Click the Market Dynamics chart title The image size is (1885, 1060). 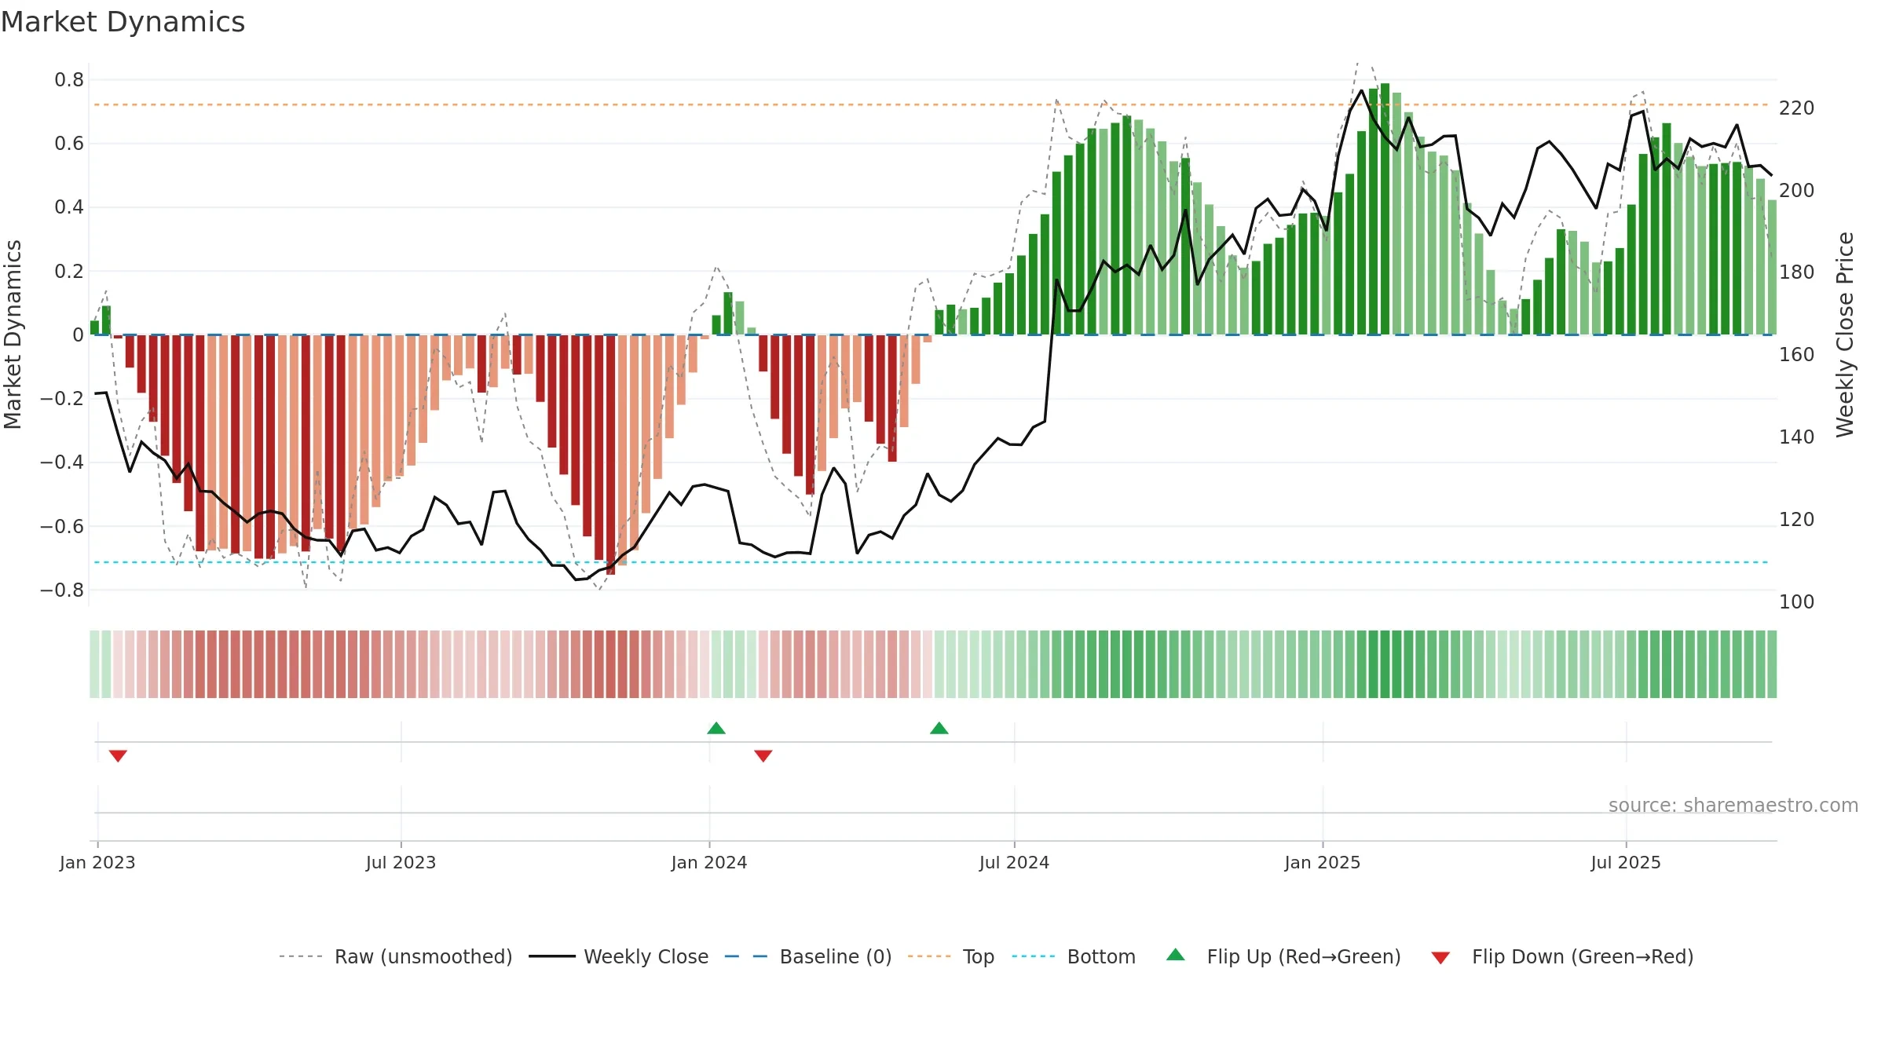(x=123, y=22)
